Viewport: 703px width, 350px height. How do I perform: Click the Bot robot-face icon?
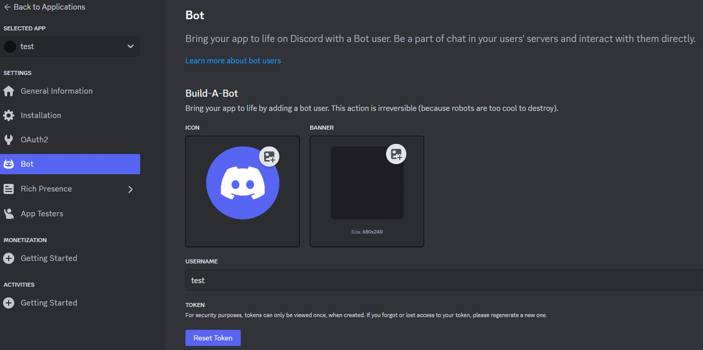9,164
